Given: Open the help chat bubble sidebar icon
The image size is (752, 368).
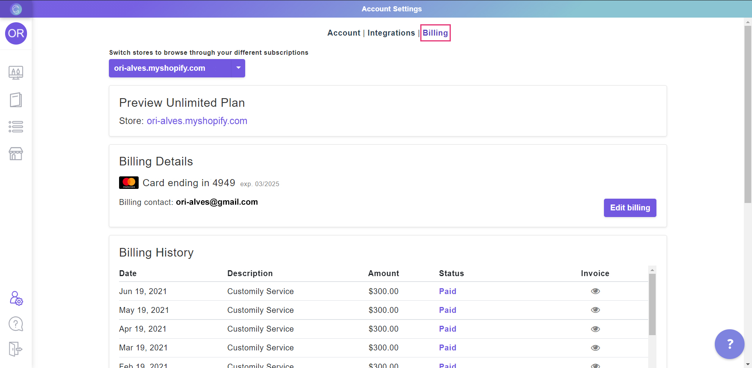Looking at the screenshot, I should [x=16, y=324].
